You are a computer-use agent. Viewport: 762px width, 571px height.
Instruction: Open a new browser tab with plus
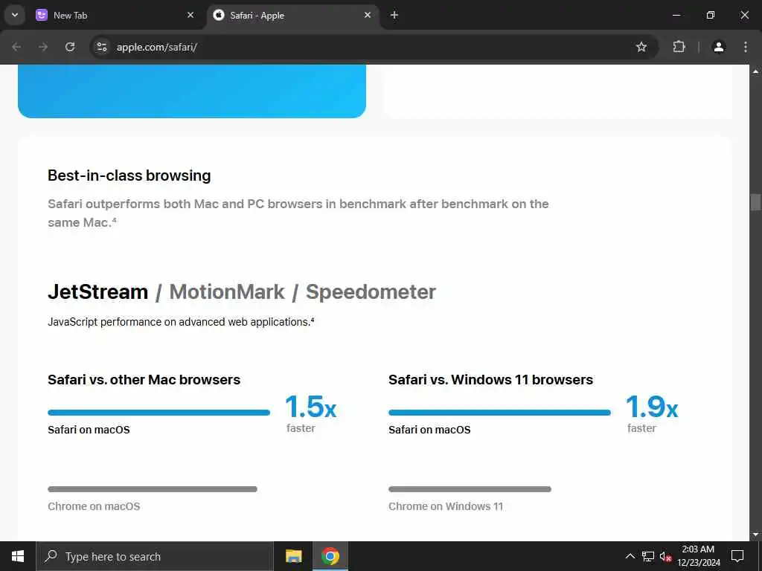[x=394, y=15]
